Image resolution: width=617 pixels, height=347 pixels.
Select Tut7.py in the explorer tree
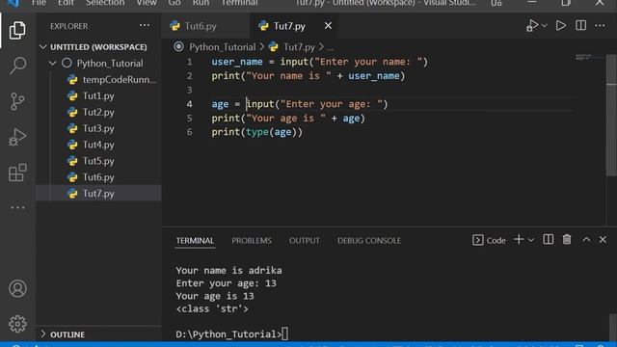(98, 193)
